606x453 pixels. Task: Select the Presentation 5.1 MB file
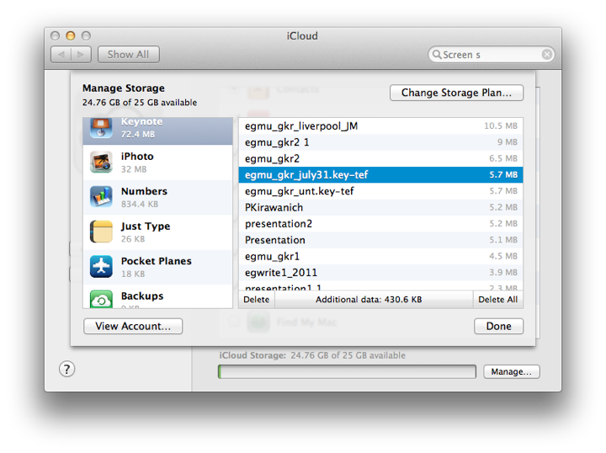(380, 240)
